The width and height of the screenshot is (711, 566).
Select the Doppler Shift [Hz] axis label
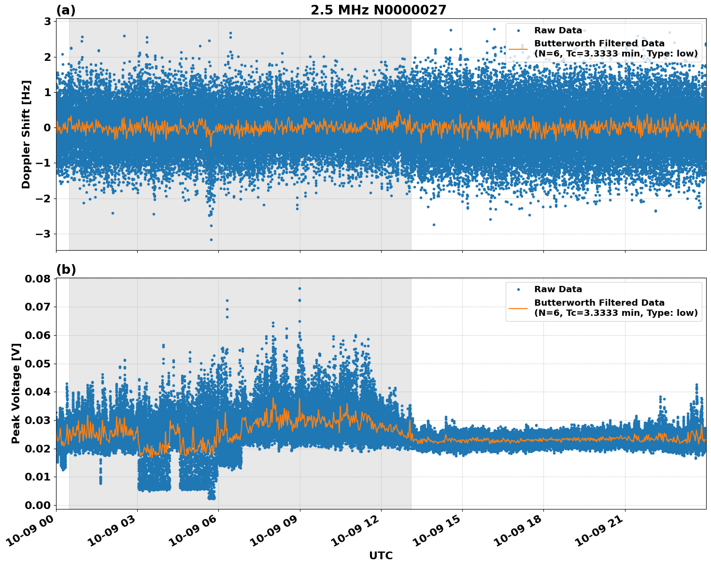[26, 134]
